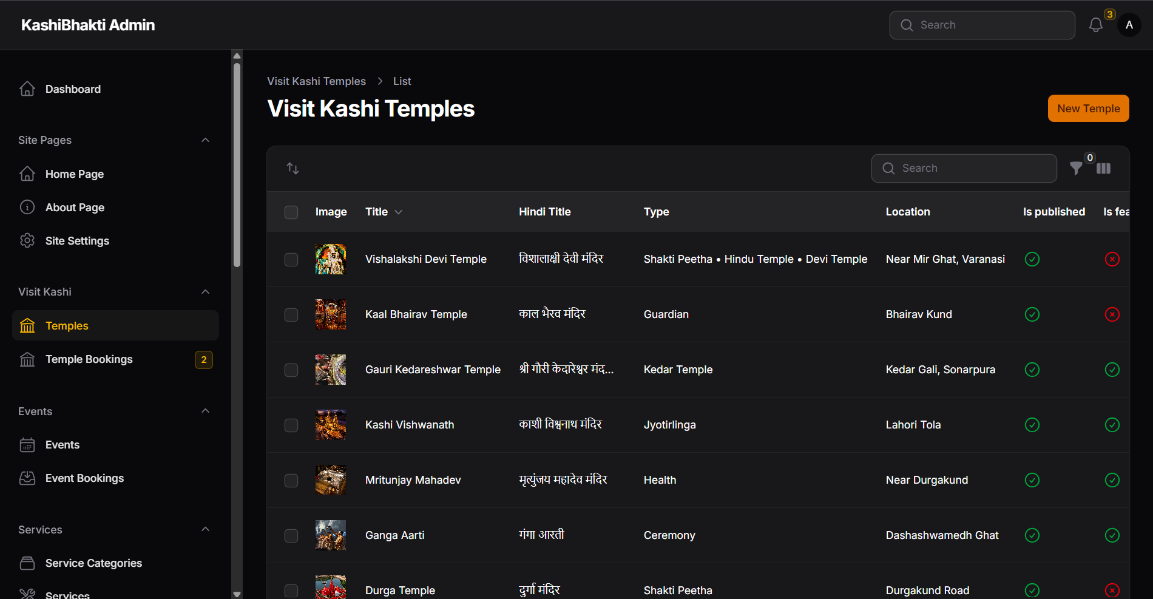Click the 'Jyotirlinga' type cell
Viewport: 1153px width, 599px height.
670,425
